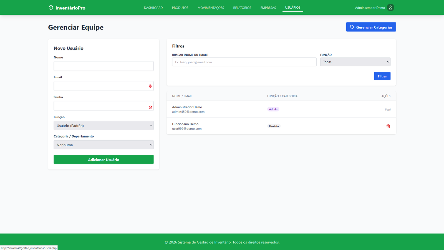The height and width of the screenshot is (250, 444).
Task: Expand the Função filter dropdown showing Todas
Action: coord(355,62)
